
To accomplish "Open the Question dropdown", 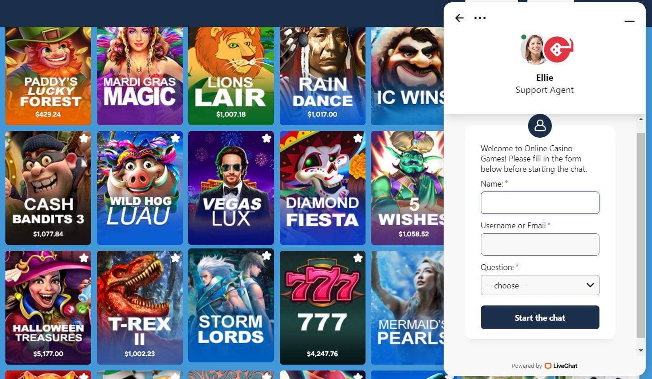I will pos(540,285).
